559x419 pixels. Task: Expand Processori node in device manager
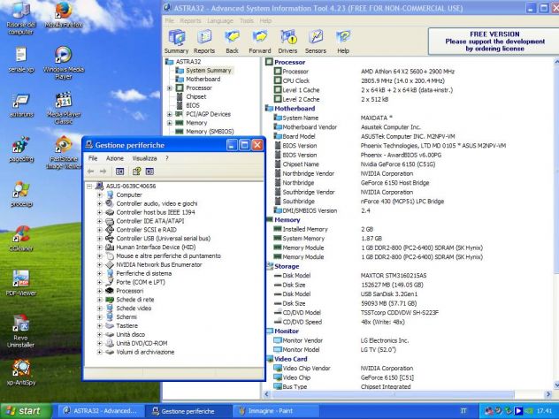pyautogui.click(x=99, y=291)
